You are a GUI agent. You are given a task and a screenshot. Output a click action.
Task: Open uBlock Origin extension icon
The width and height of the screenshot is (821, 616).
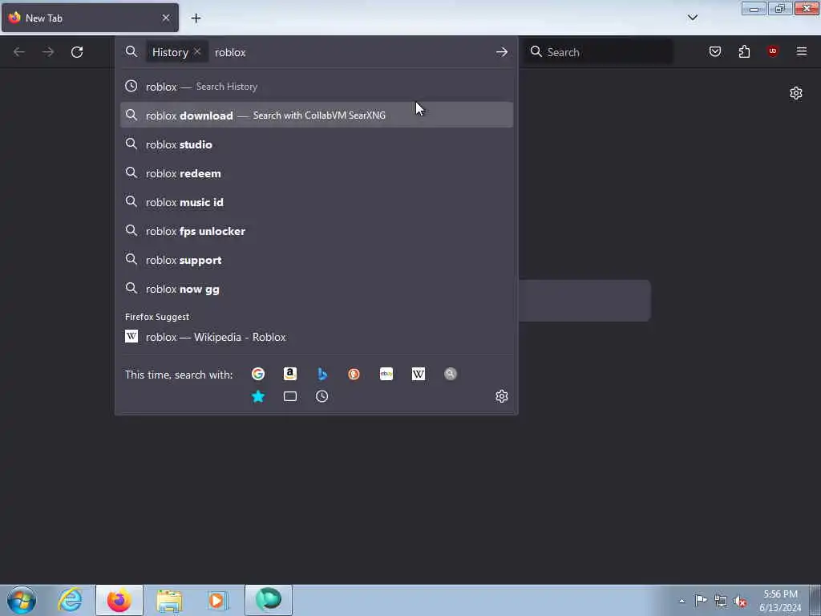(773, 51)
